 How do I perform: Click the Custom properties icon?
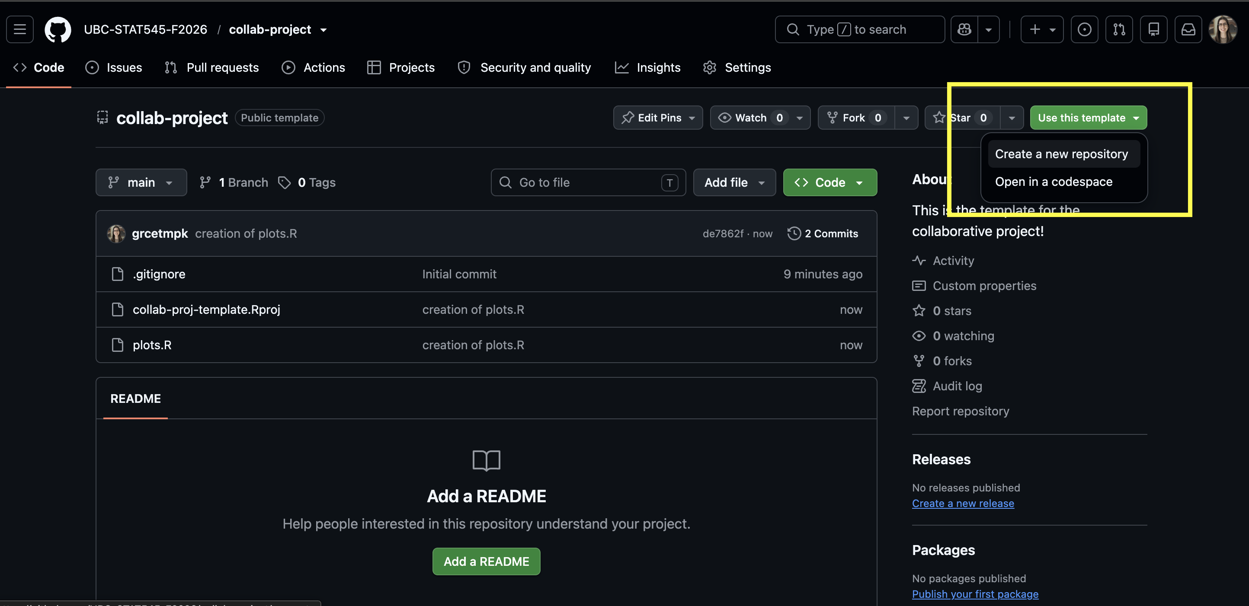(x=919, y=286)
